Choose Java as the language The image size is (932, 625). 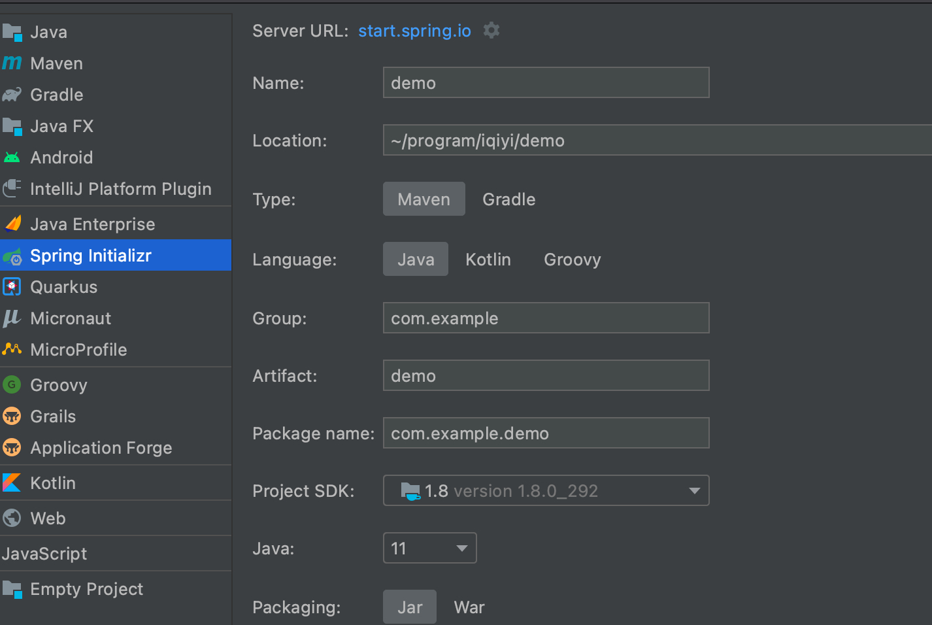coord(415,259)
